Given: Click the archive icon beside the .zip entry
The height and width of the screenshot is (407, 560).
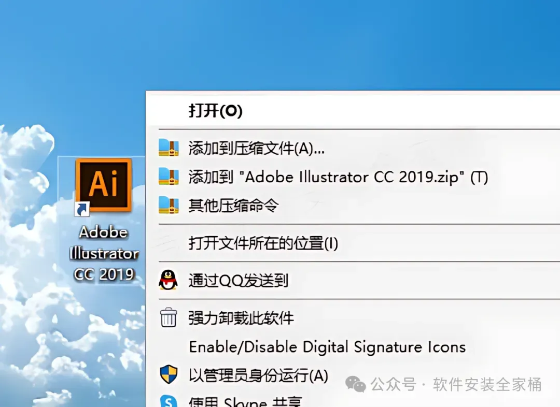Looking at the screenshot, I should click(169, 176).
